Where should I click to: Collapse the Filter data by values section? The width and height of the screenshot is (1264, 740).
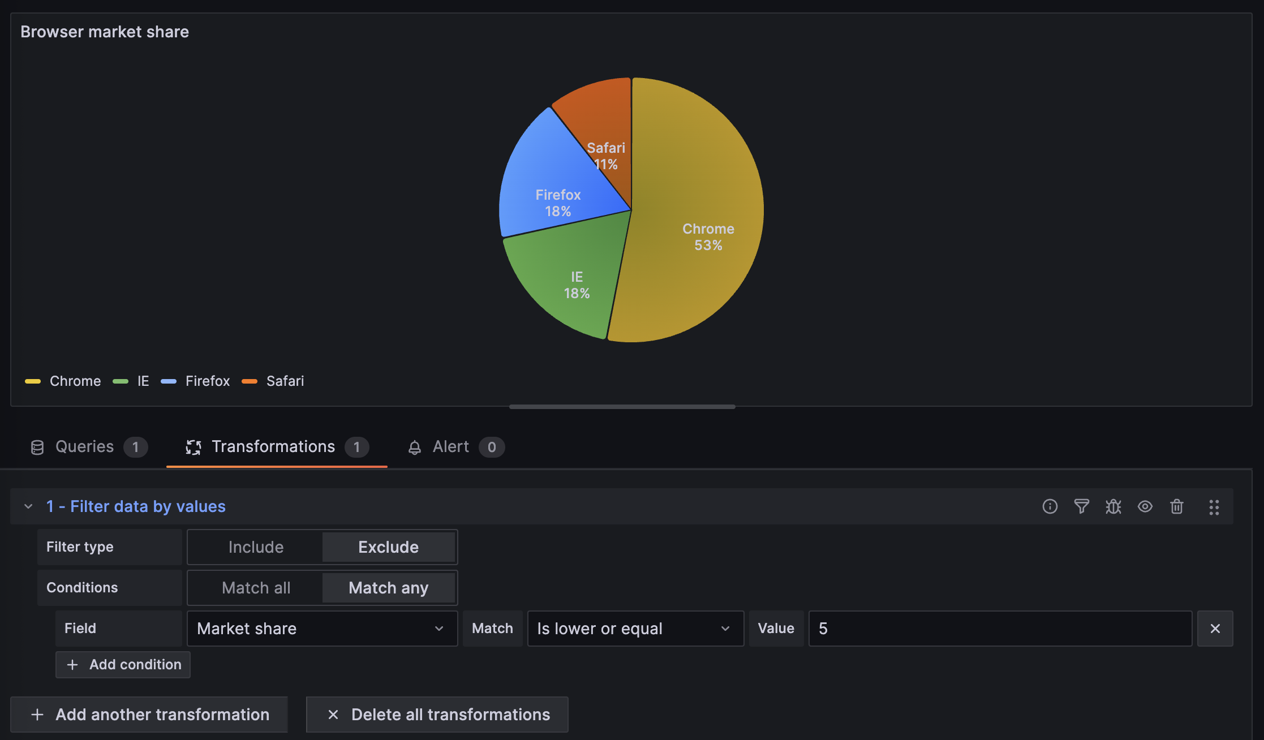click(x=28, y=506)
